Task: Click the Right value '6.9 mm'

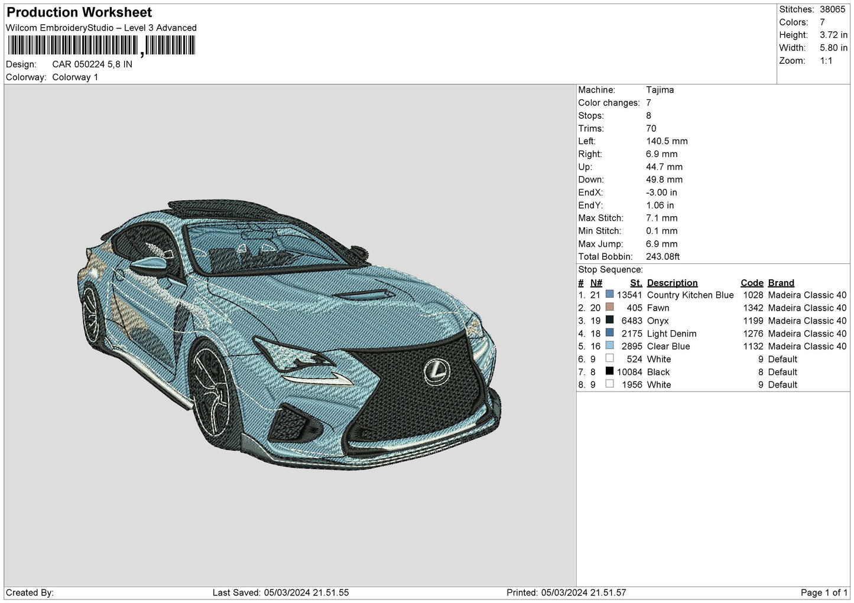Action: point(661,154)
